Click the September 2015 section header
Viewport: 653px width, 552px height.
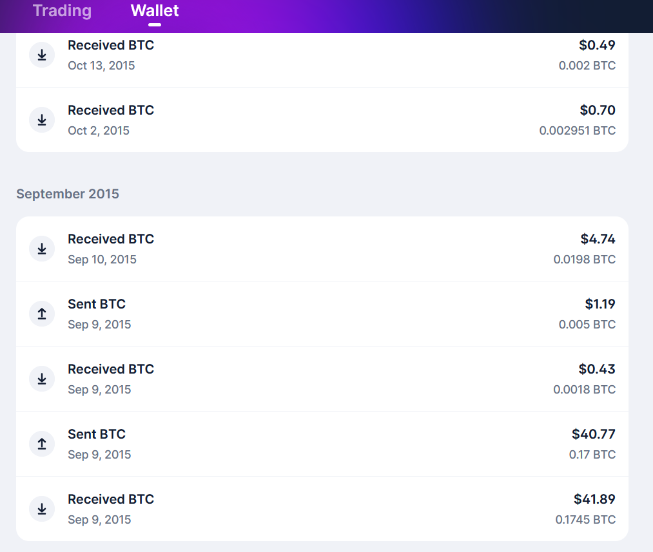68,194
